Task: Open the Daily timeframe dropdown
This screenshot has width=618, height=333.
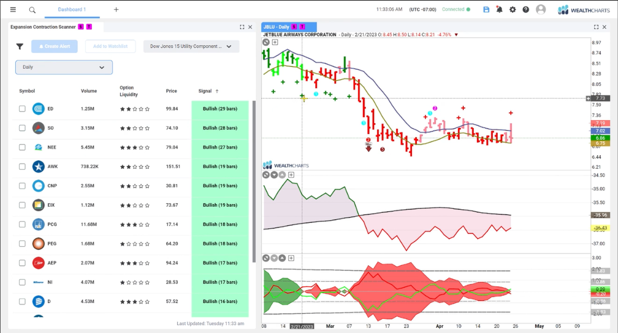Action: (x=64, y=67)
